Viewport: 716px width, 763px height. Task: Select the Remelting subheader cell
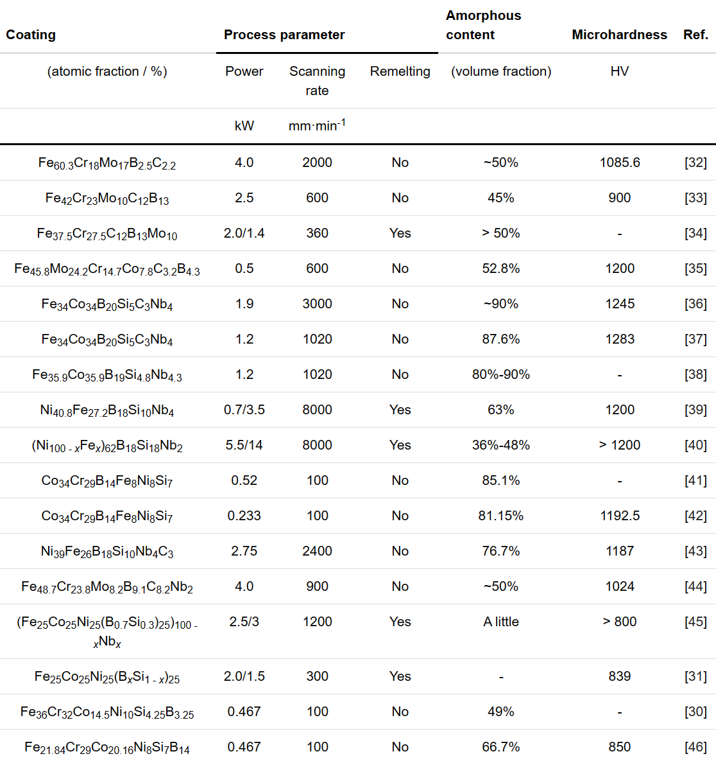click(x=400, y=71)
